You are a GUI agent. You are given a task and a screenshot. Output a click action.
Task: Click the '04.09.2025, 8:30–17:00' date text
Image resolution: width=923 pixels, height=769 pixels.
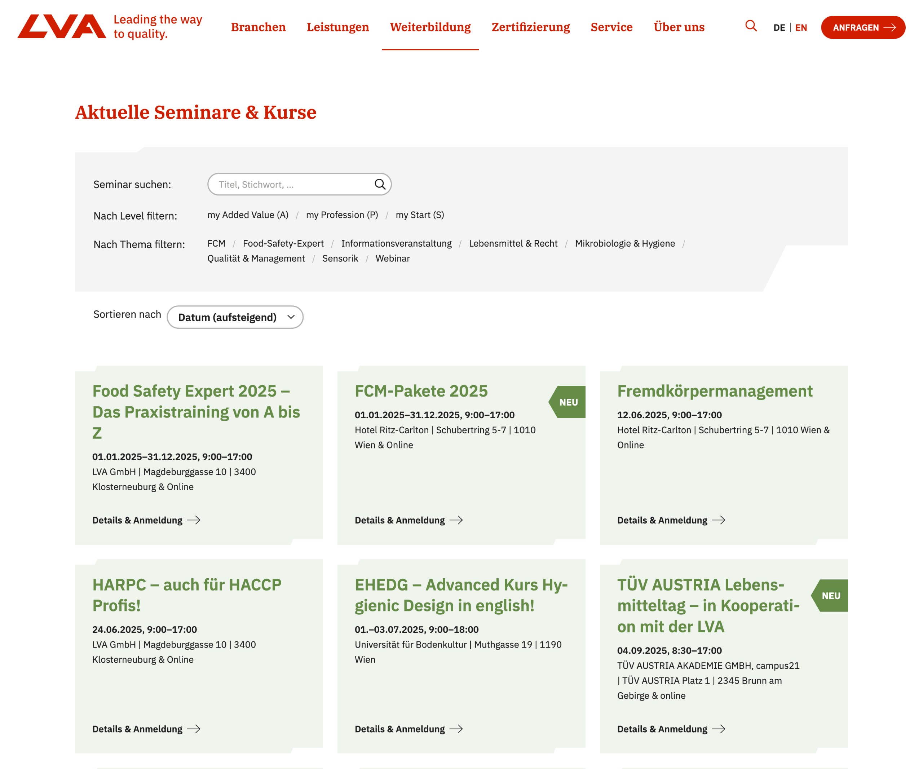click(670, 650)
